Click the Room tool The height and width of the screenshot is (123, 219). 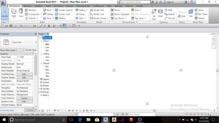115,10
